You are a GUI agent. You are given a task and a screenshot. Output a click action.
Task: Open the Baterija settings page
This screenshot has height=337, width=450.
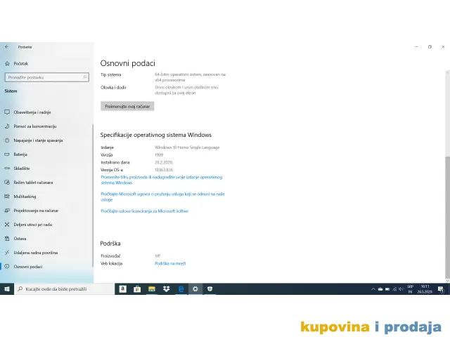[20, 154]
